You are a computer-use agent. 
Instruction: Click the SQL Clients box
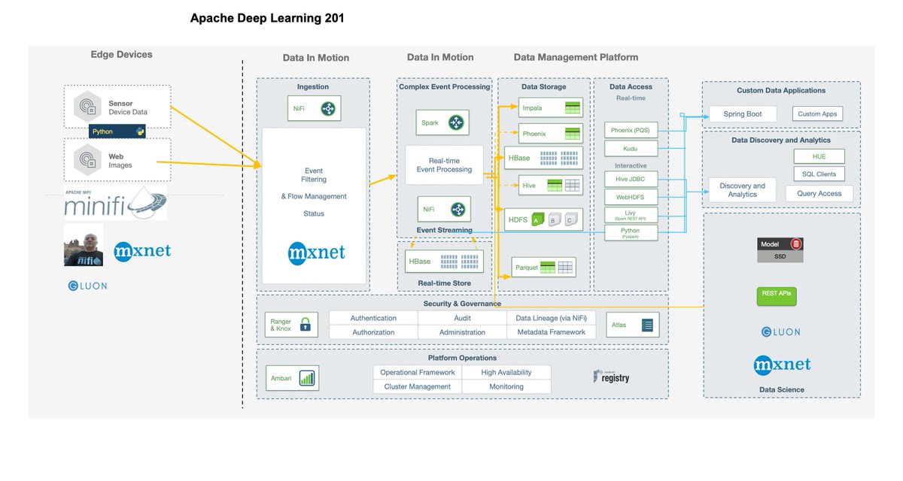(x=819, y=174)
